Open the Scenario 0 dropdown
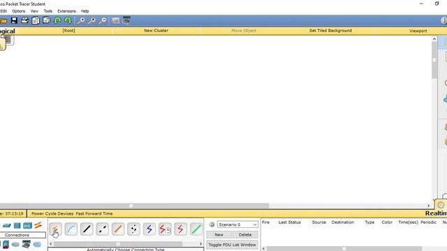 click(x=237, y=225)
